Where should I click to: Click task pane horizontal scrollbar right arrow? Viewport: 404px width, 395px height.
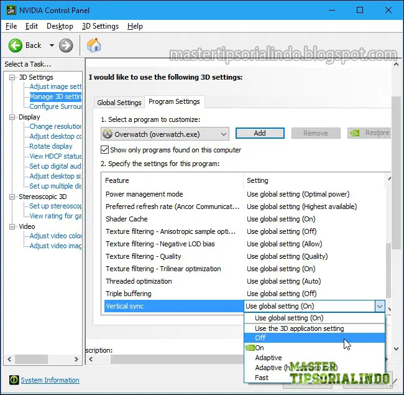coord(76,359)
